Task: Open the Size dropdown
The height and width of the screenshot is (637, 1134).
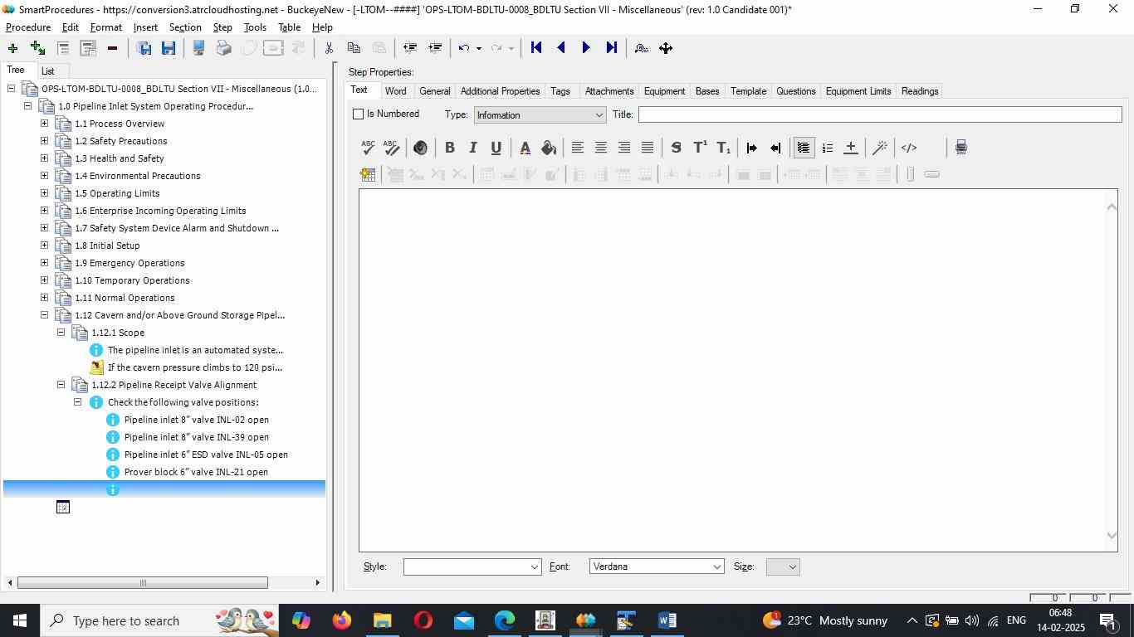Action: coord(783,566)
